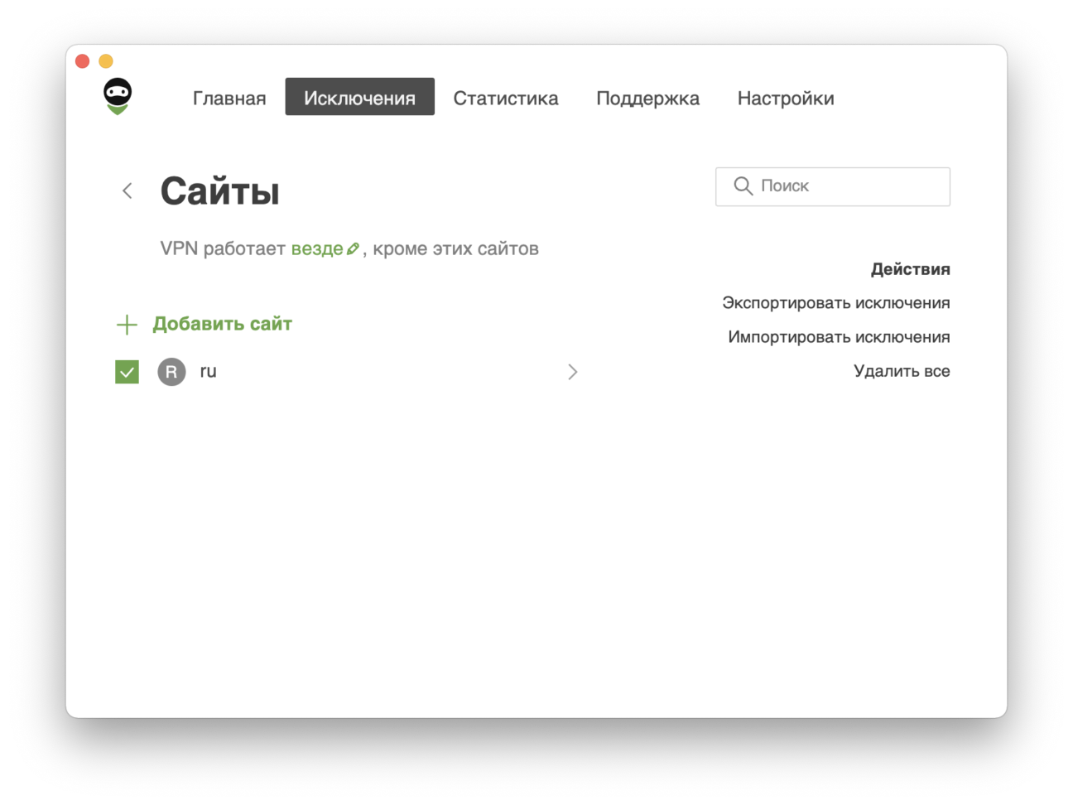Uncheck the ru site exclusion checkbox
This screenshot has width=1073, height=805.
point(127,372)
